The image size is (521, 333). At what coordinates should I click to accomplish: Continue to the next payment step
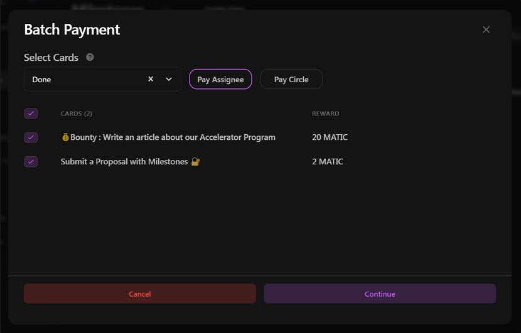(x=380, y=293)
